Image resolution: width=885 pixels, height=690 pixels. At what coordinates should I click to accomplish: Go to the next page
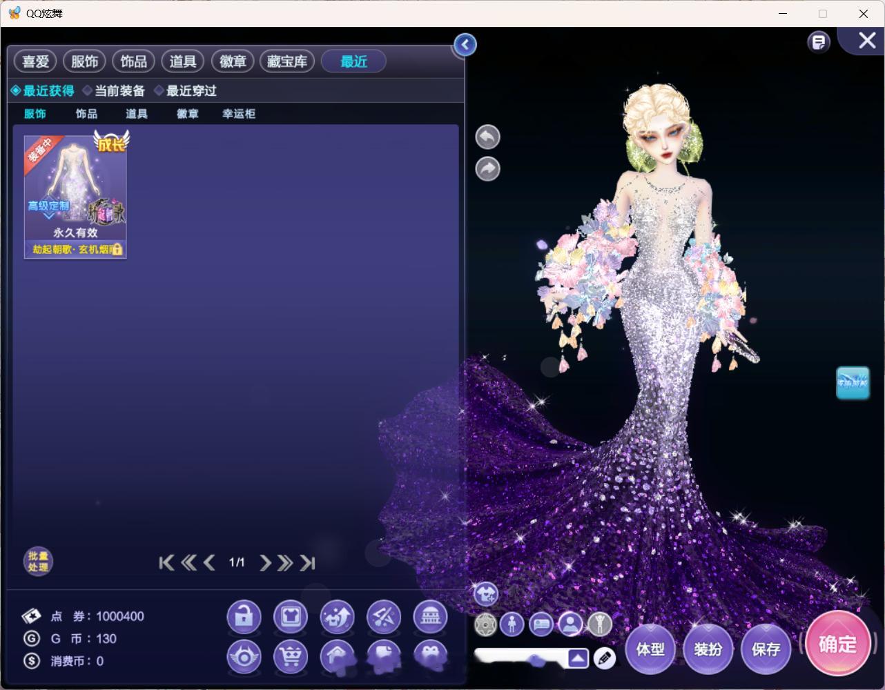(x=265, y=563)
